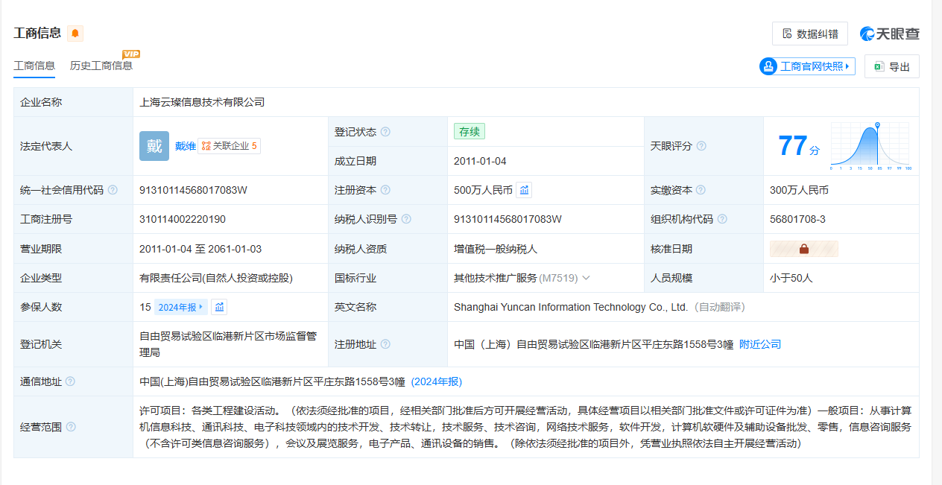Click help icon next to 登记状态
This screenshot has width=942, height=485.
click(x=385, y=132)
